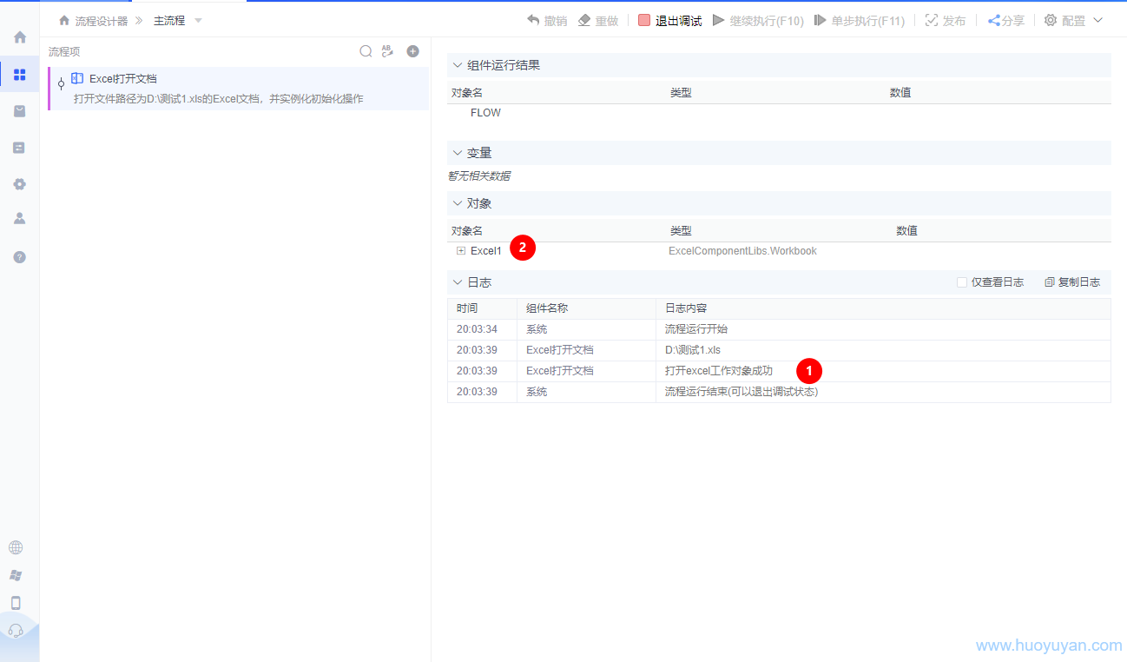Open the 主流程 dropdown arrow
This screenshot has height=662, width=1127.
(198, 19)
